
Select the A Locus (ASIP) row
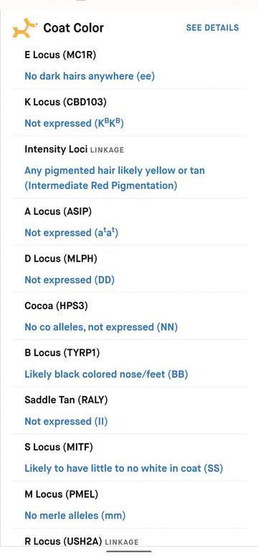click(x=129, y=222)
